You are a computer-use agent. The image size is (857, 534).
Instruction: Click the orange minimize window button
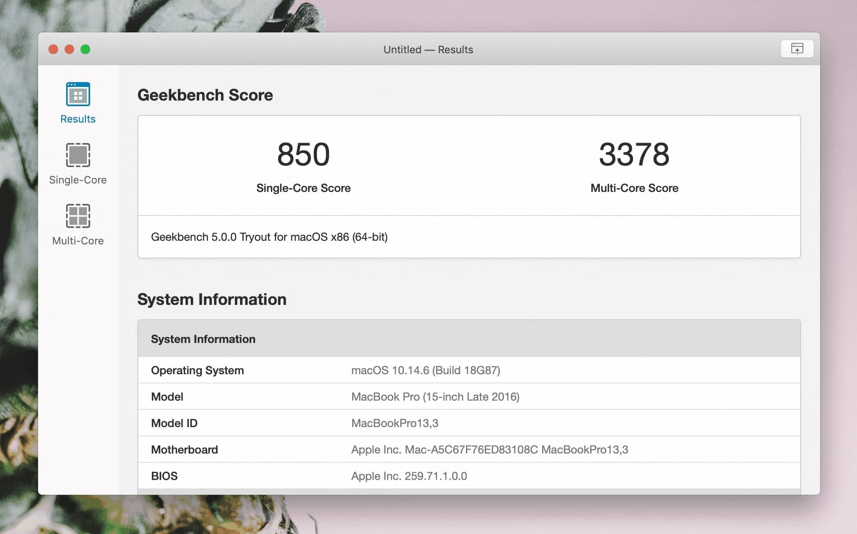coord(69,49)
